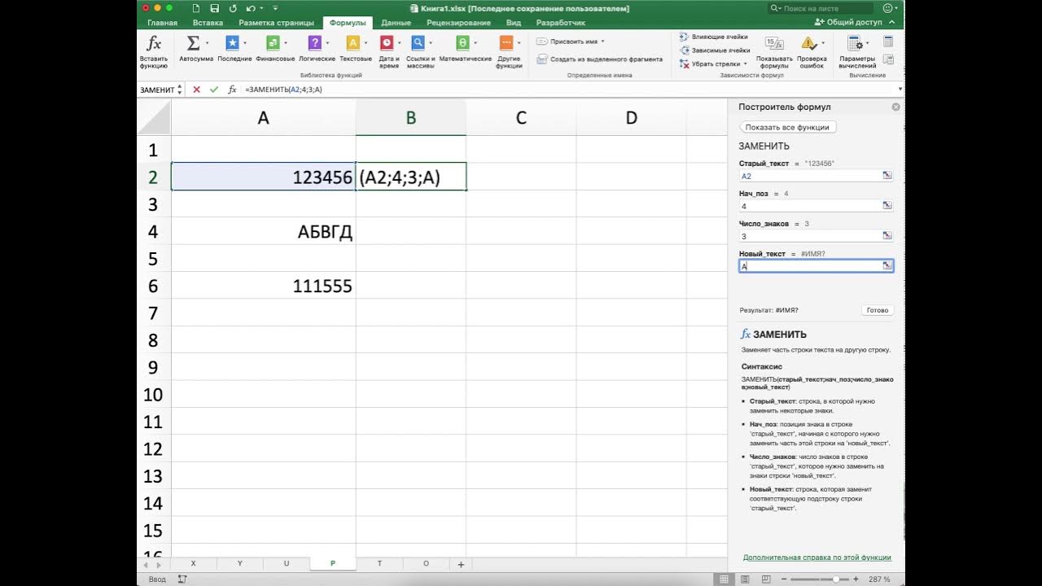Screen dimensions: 1042x586
Task: Open the Данные ribbon tab
Action: [396, 23]
